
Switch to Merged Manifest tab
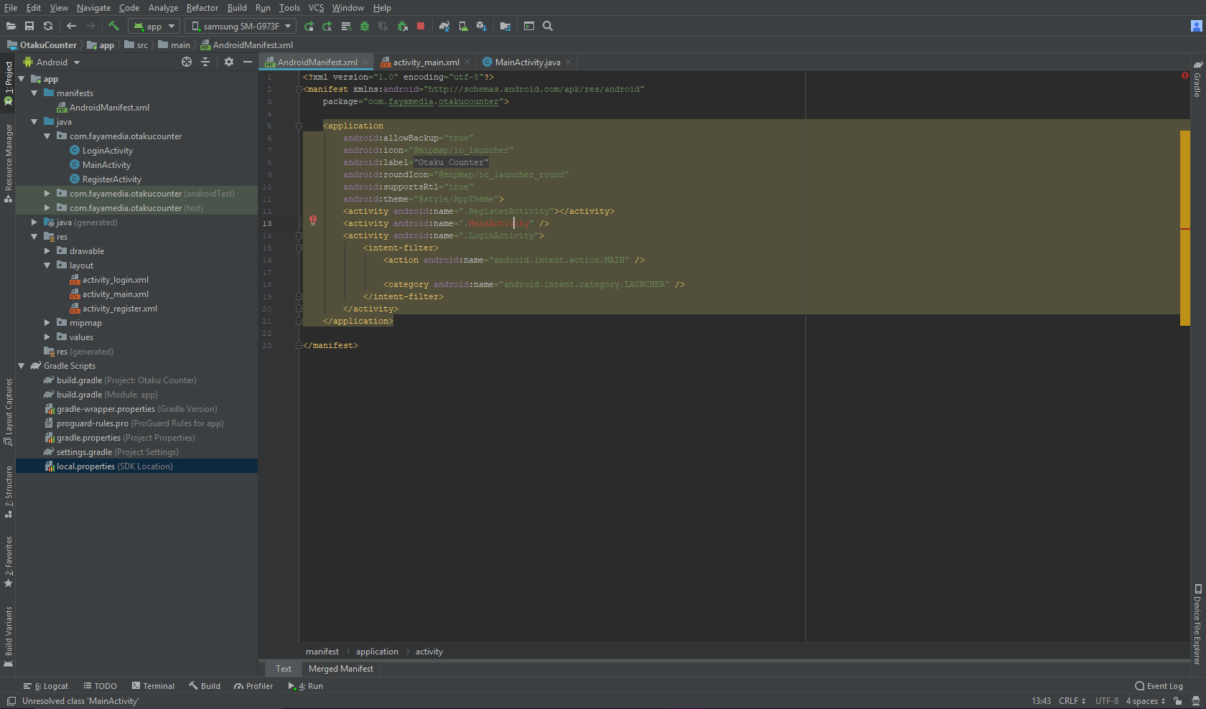coord(341,668)
